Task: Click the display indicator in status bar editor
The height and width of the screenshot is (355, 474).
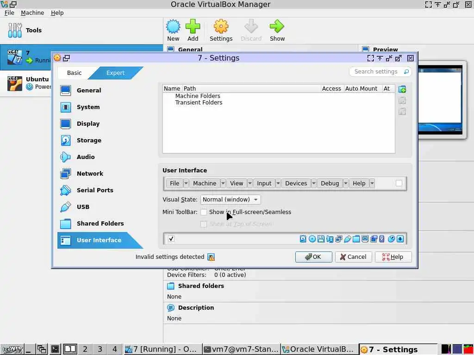Action: (x=365, y=239)
